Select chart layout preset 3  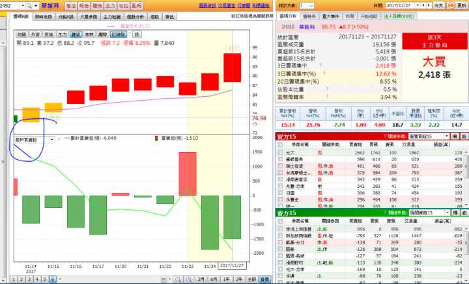pos(29,279)
